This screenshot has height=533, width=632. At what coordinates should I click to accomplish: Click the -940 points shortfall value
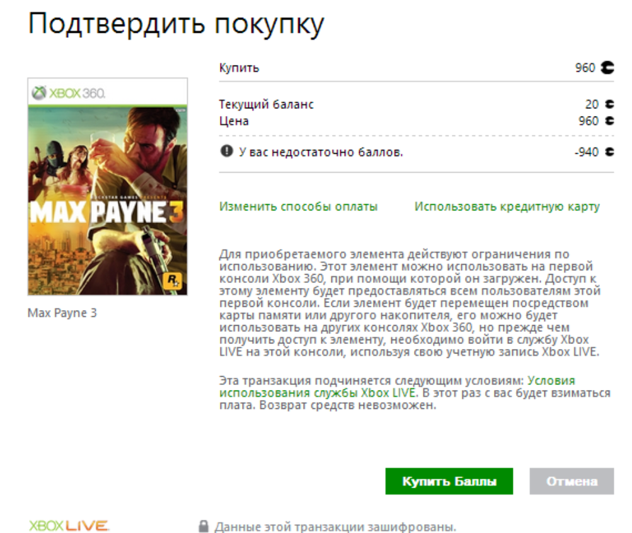[x=587, y=152]
